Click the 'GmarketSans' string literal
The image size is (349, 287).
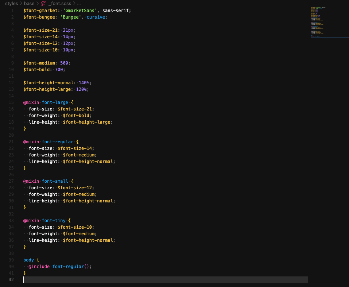pos(80,11)
